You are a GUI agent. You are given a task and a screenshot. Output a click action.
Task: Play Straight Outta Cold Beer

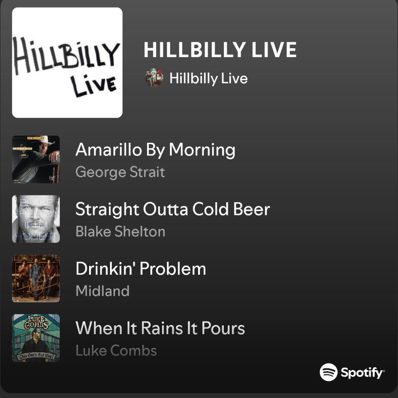[x=173, y=209]
